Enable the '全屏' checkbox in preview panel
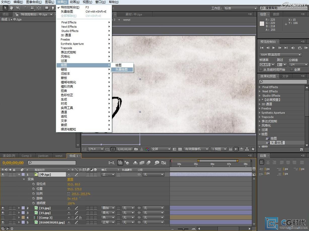 coord(292,70)
